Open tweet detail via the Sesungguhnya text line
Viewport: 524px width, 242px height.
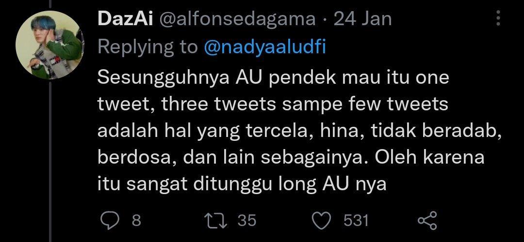pyautogui.click(x=273, y=79)
